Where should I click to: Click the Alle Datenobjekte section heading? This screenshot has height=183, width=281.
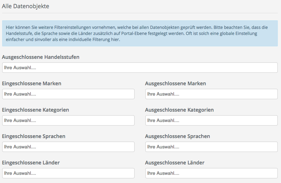coord(26,6)
